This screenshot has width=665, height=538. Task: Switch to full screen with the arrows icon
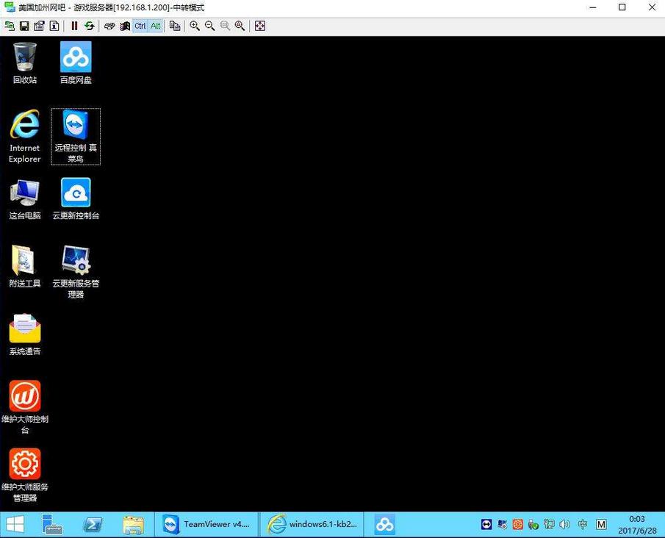pos(260,26)
